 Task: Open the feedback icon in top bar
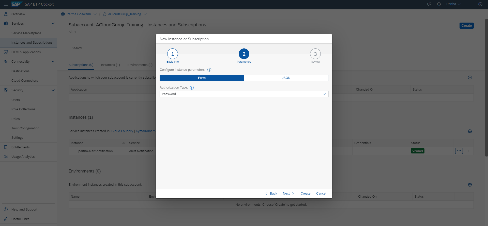(x=429, y=4)
